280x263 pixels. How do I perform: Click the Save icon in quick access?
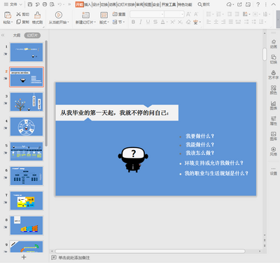[x=30, y=4]
